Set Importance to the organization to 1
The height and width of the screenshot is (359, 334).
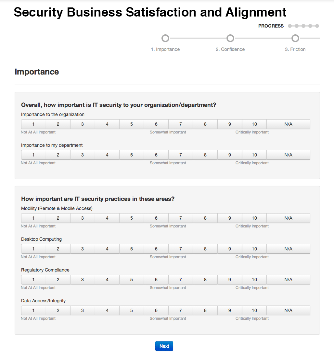[33, 124]
